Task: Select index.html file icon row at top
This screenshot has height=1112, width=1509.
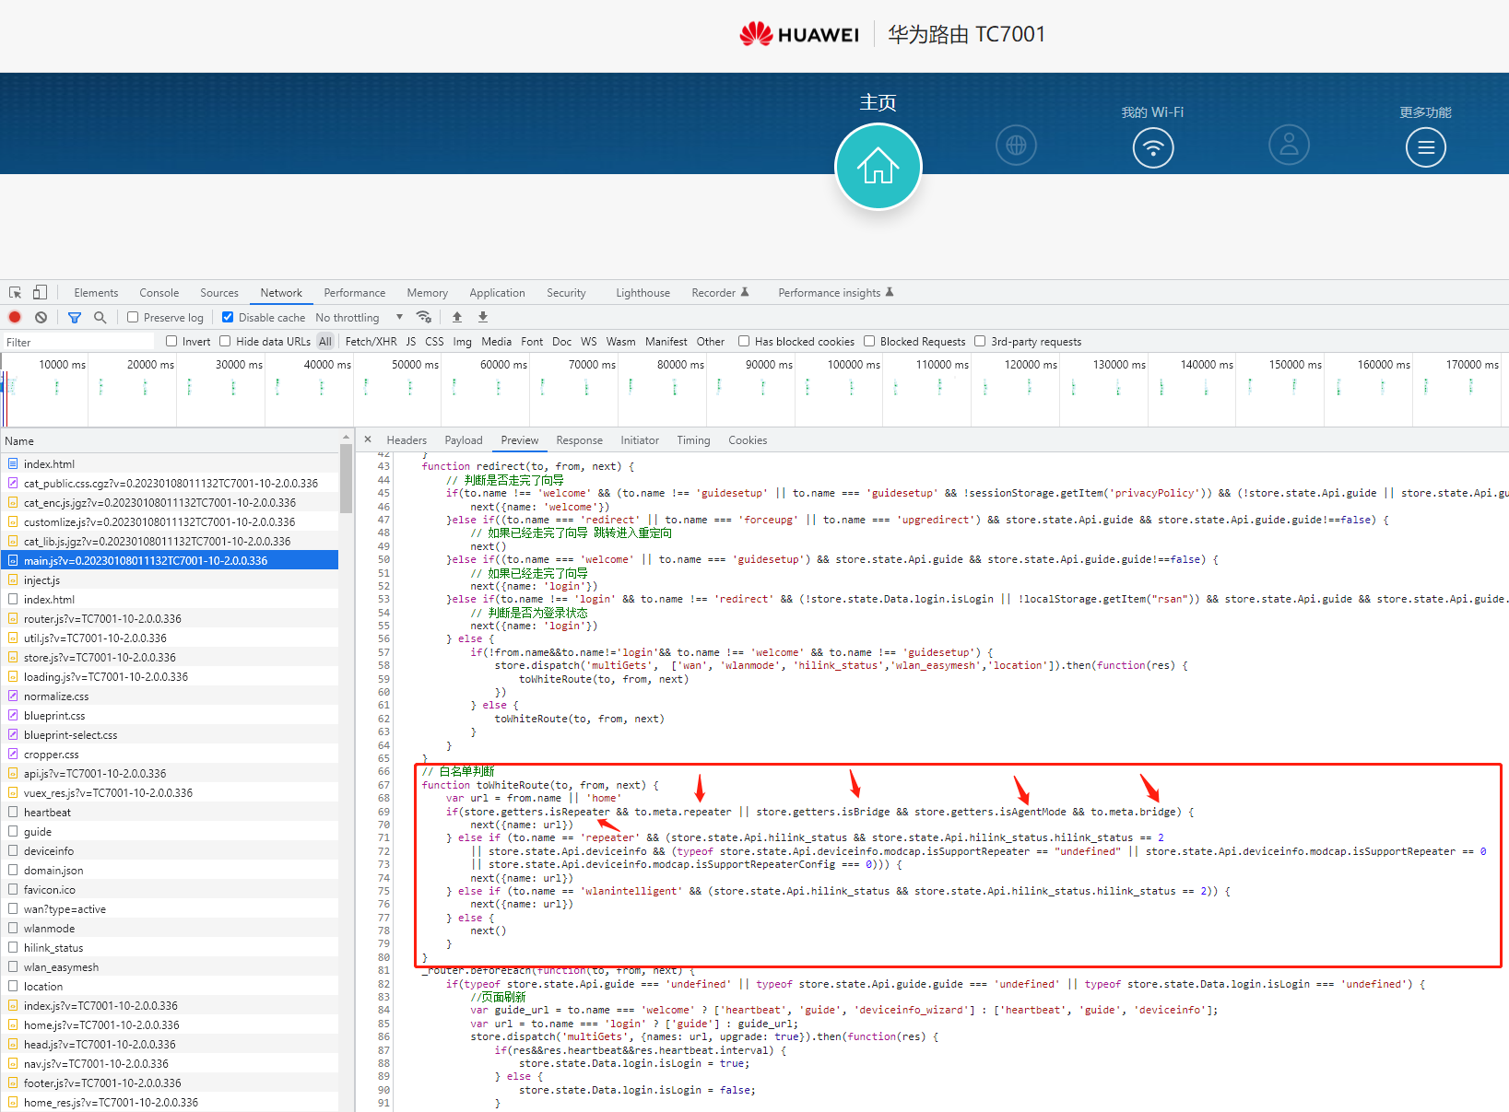Action: (x=13, y=463)
